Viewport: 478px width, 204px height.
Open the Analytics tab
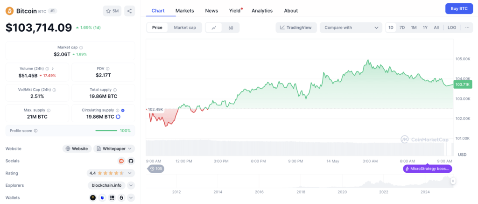point(262,11)
